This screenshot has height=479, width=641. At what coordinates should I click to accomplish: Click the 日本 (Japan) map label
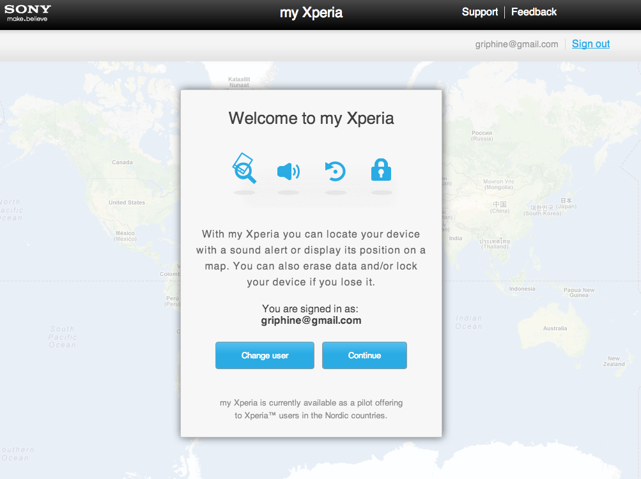tap(566, 203)
